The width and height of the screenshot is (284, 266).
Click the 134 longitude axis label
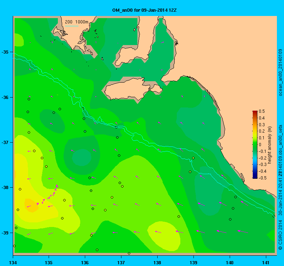point(13,262)
